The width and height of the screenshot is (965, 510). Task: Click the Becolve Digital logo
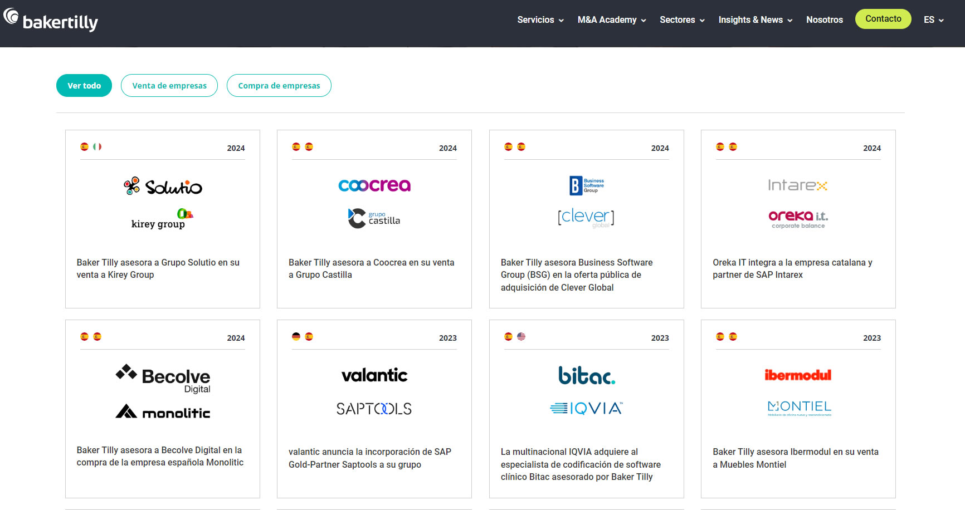click(163, 379)
